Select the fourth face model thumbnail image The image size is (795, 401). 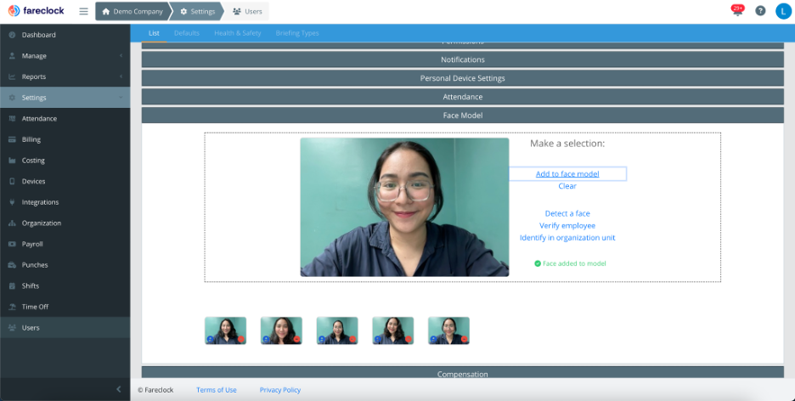coord(393,330)
